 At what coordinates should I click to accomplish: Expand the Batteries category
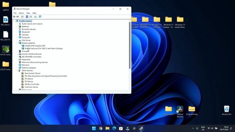click(x=17, y=26)
